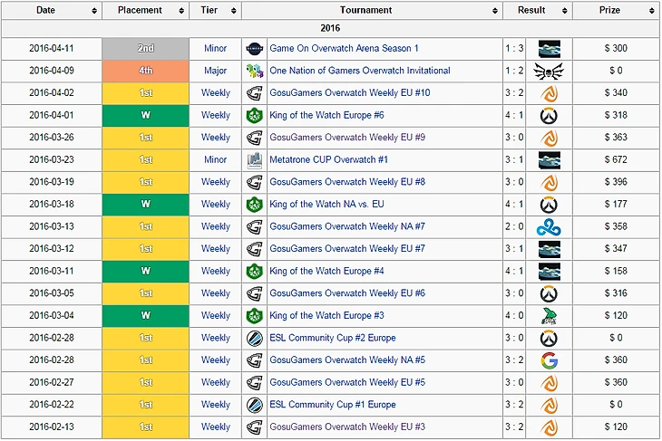Click the Google-style G team logo

pyautogui.click(x=549, y=360)
